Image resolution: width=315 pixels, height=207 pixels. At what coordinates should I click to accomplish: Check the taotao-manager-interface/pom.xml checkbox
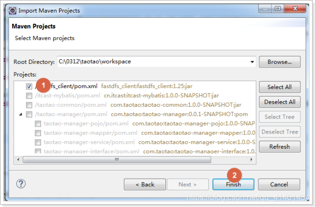38,151
